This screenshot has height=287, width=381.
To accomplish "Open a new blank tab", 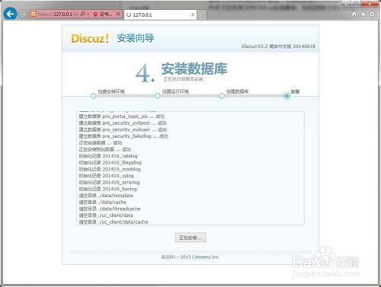I will click(x=202, y=14).
